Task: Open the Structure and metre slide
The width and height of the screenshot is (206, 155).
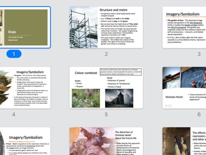Action: 106,27
